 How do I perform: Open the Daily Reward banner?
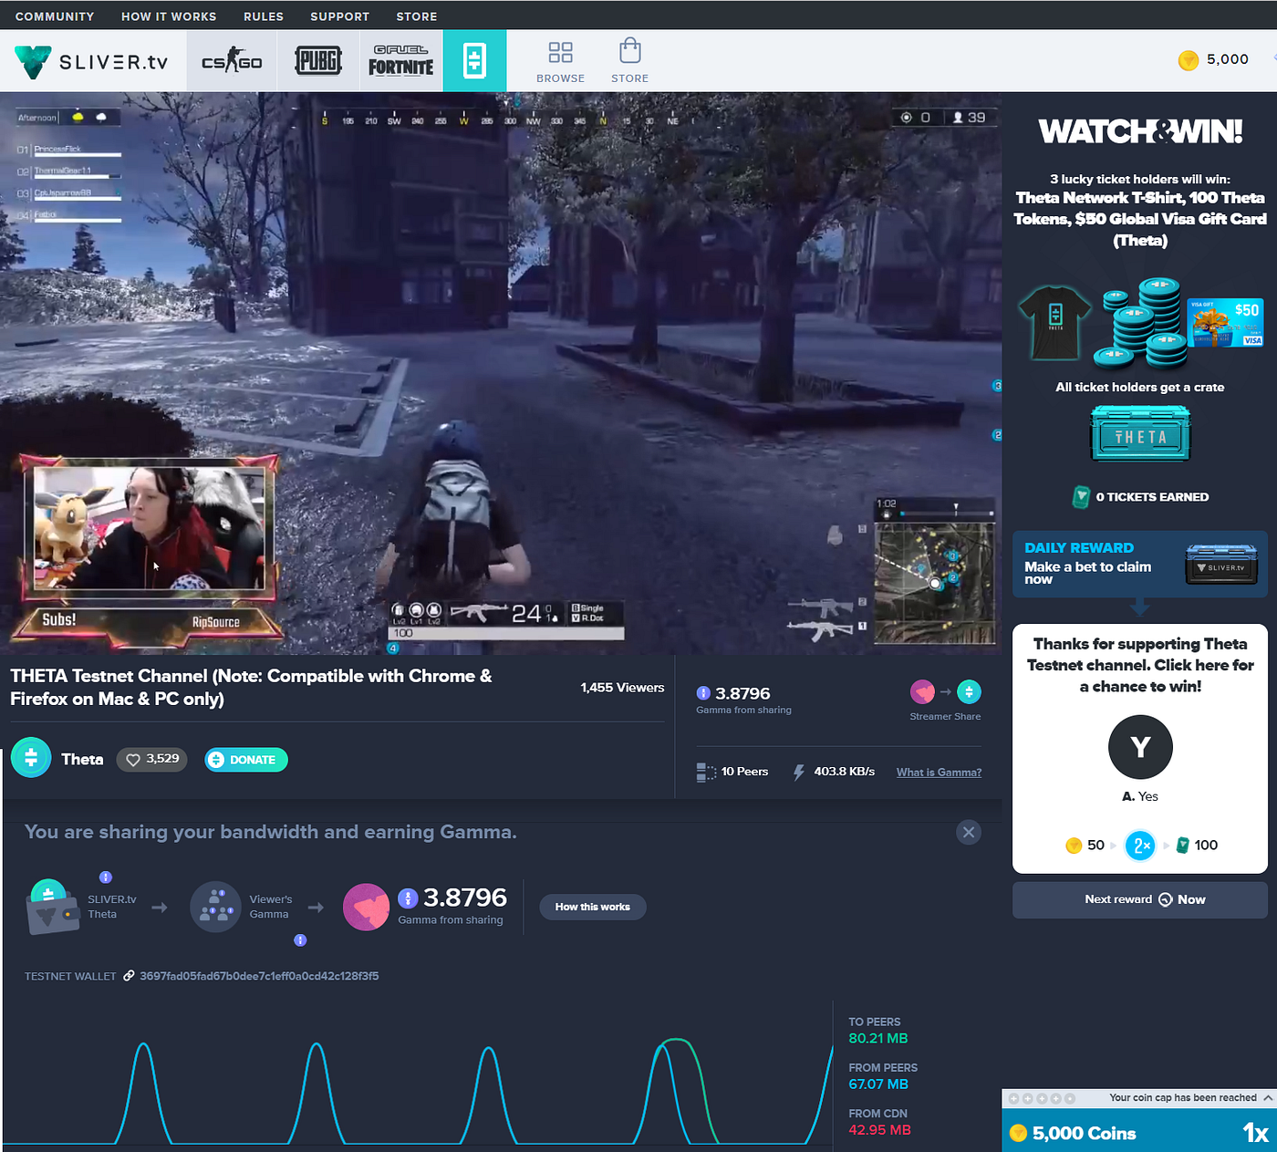click(x=1140, y=565)
